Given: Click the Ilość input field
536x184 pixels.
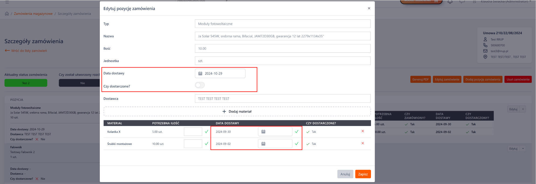Looking at the screenshot, I should (283, 49).
